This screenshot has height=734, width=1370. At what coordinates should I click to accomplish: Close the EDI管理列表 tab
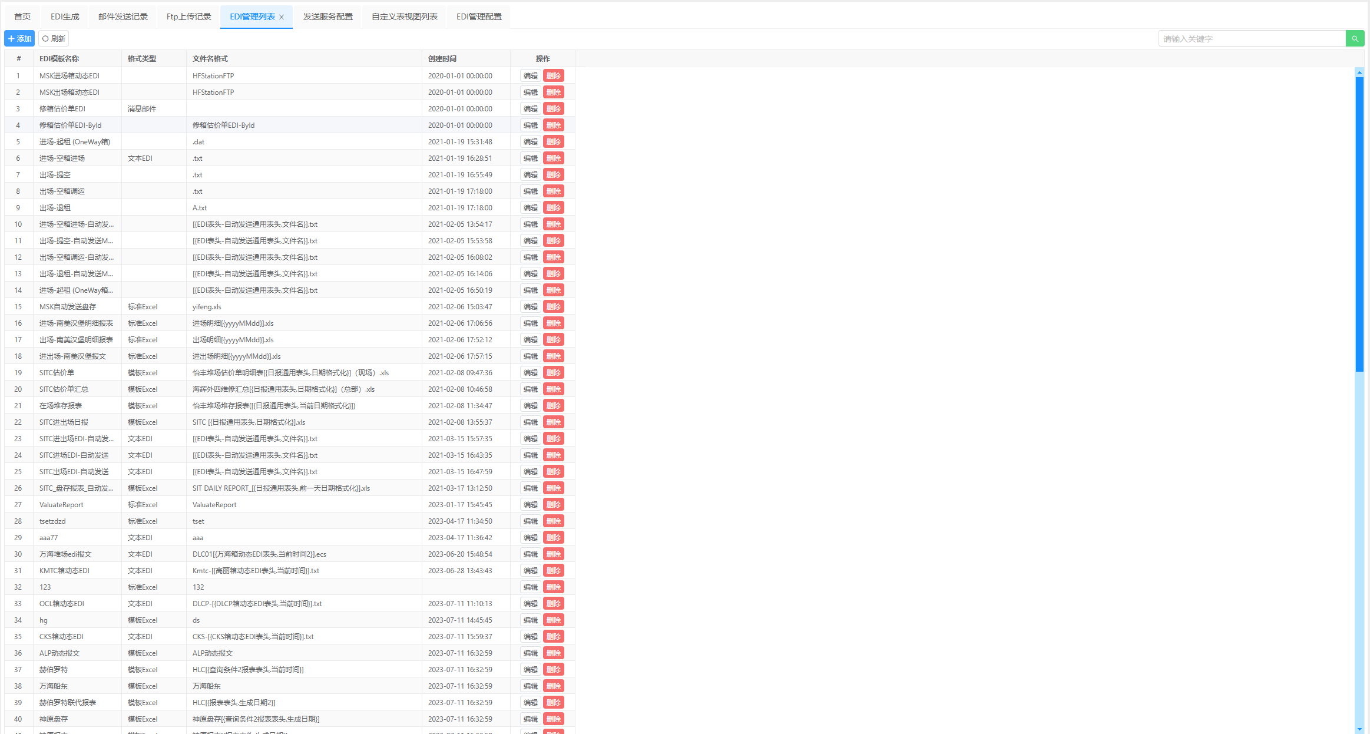282,17
